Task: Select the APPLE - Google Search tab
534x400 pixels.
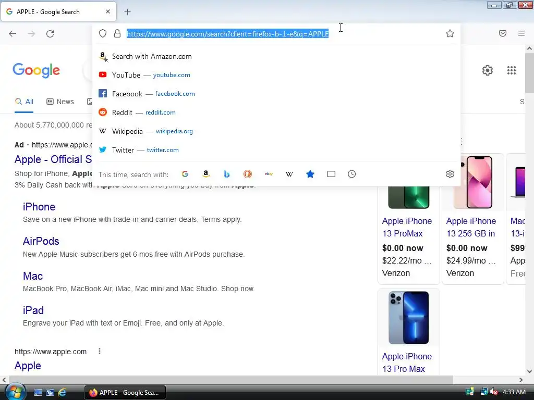Action: point(58,11)
